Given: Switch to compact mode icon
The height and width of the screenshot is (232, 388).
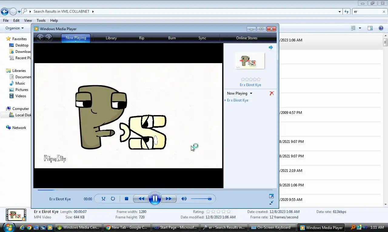Looking at the screenshot, I should point(271,202).
